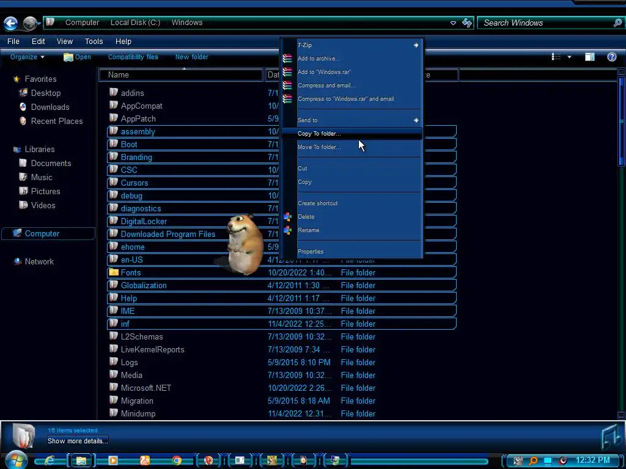Open the Organize dropdown
This screenshot has height=469, width=626.
click(x=27, y=57)
